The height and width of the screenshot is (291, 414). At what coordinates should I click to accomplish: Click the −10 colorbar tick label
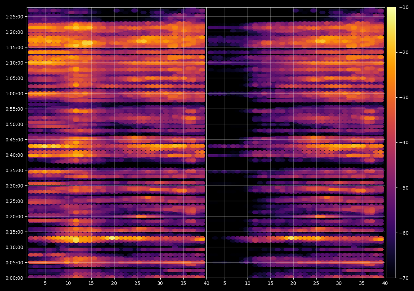pos(404,7)
